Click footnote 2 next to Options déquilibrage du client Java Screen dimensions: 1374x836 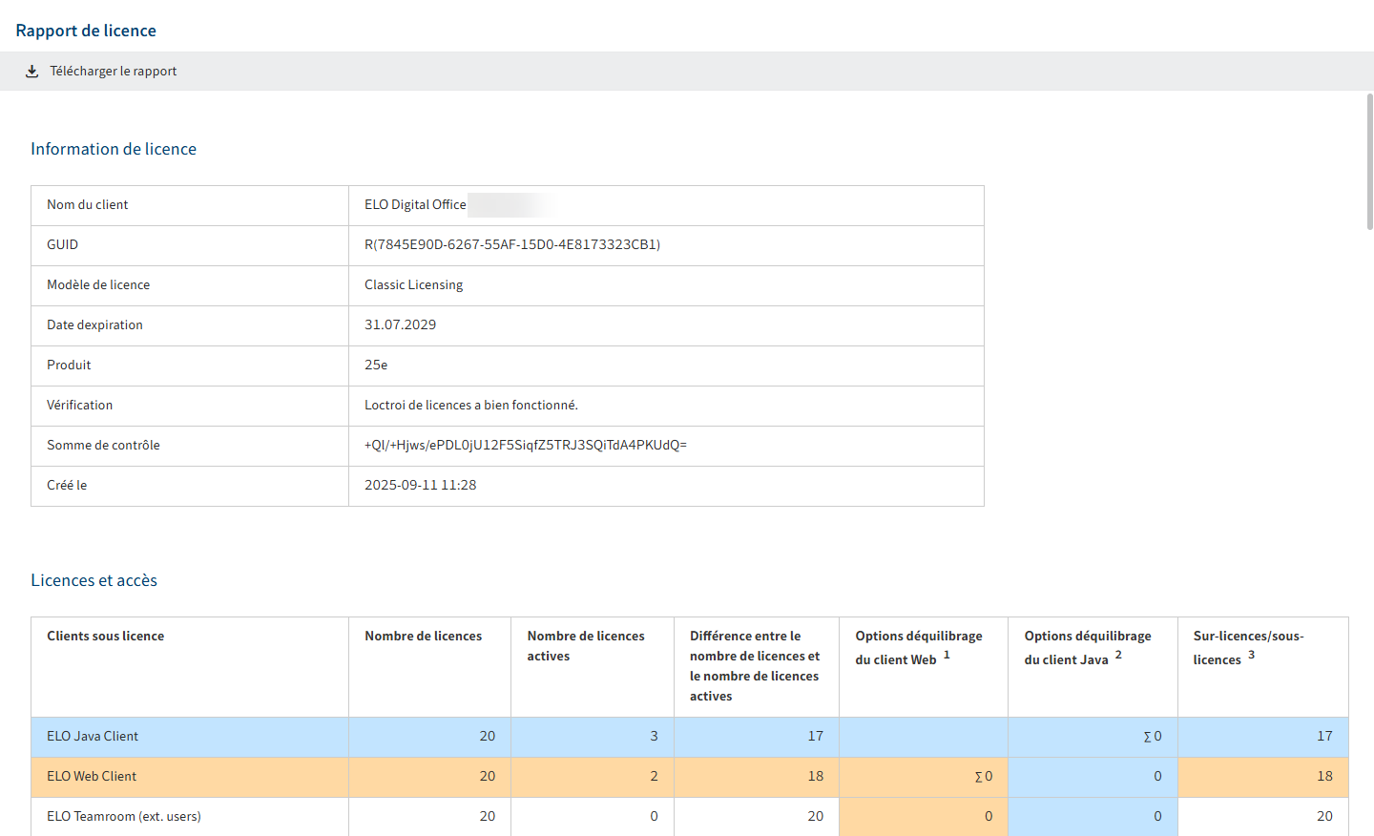coord(1118,655)
